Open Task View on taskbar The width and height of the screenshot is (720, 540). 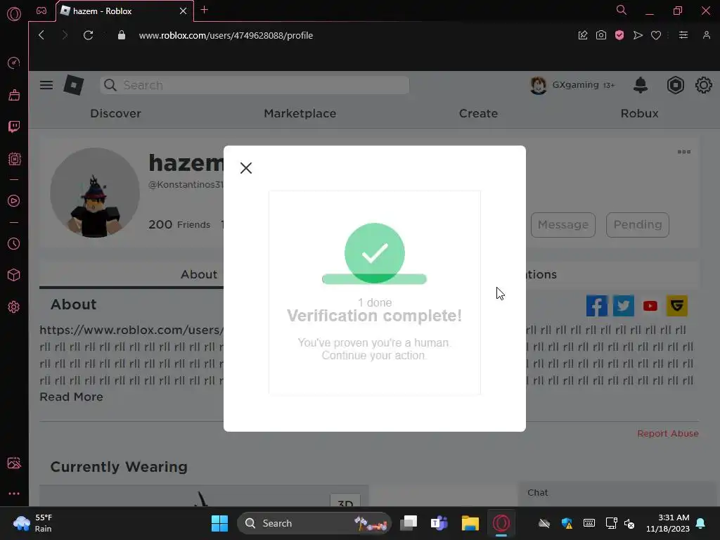(409, 523)
